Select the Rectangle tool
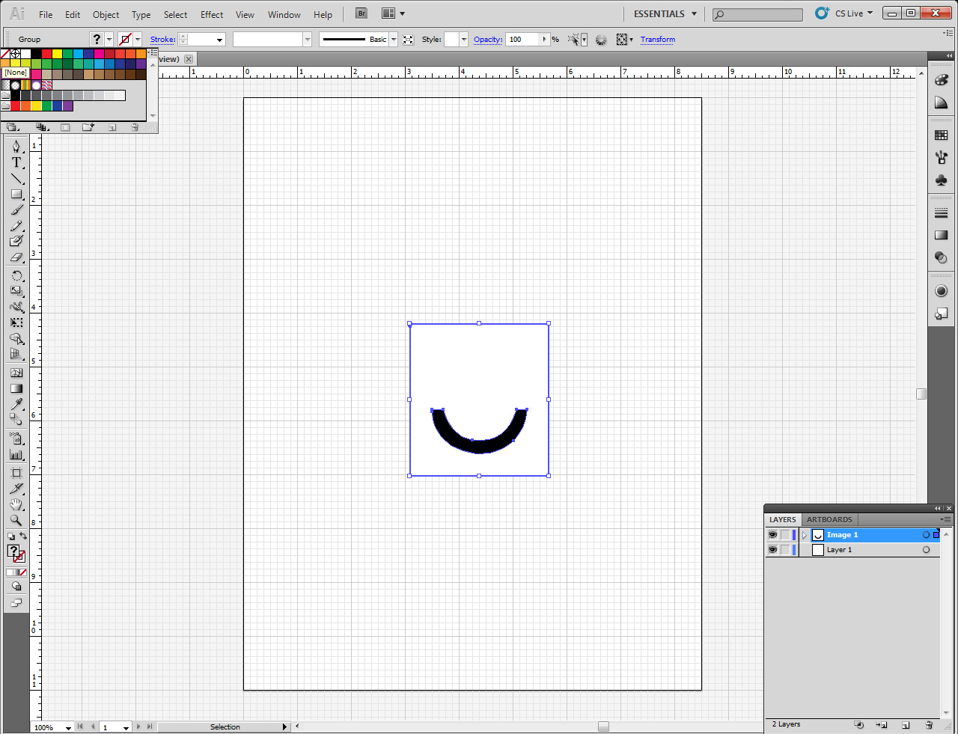 coord(16,194)
